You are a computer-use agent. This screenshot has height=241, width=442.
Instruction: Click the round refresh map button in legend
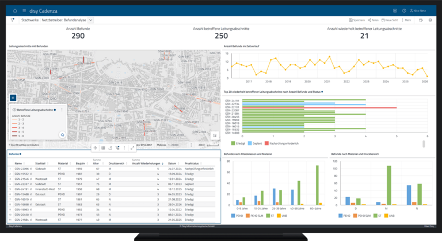(x=62, y=135)
